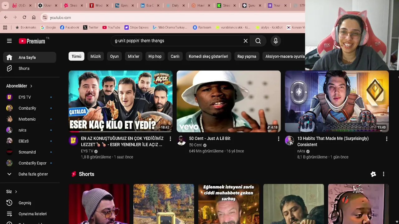The image size is (399, 224).
Task: Click the magnifier search button
Action: point(258,41)
